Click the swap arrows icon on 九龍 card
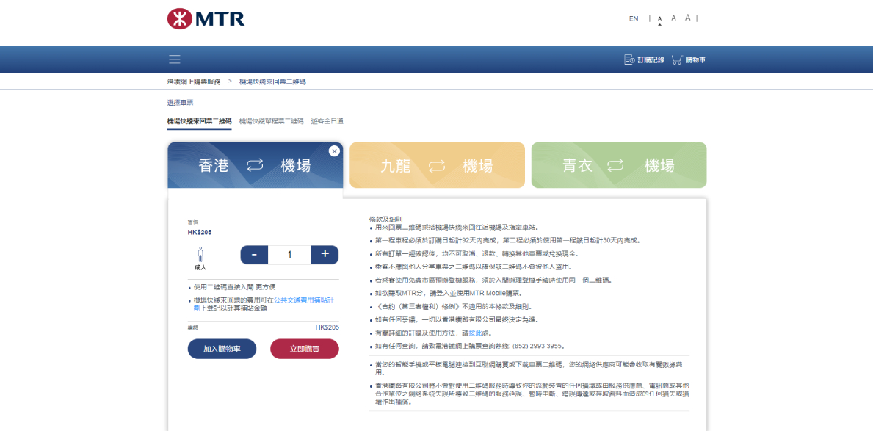Viewport: 873px width, 431px height. click(437, 165)
